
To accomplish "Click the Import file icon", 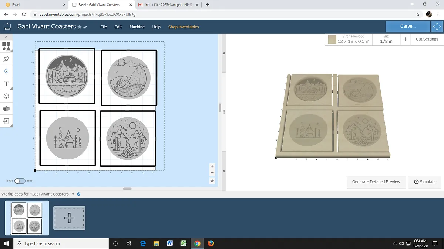I will click(x=6, y=121).
